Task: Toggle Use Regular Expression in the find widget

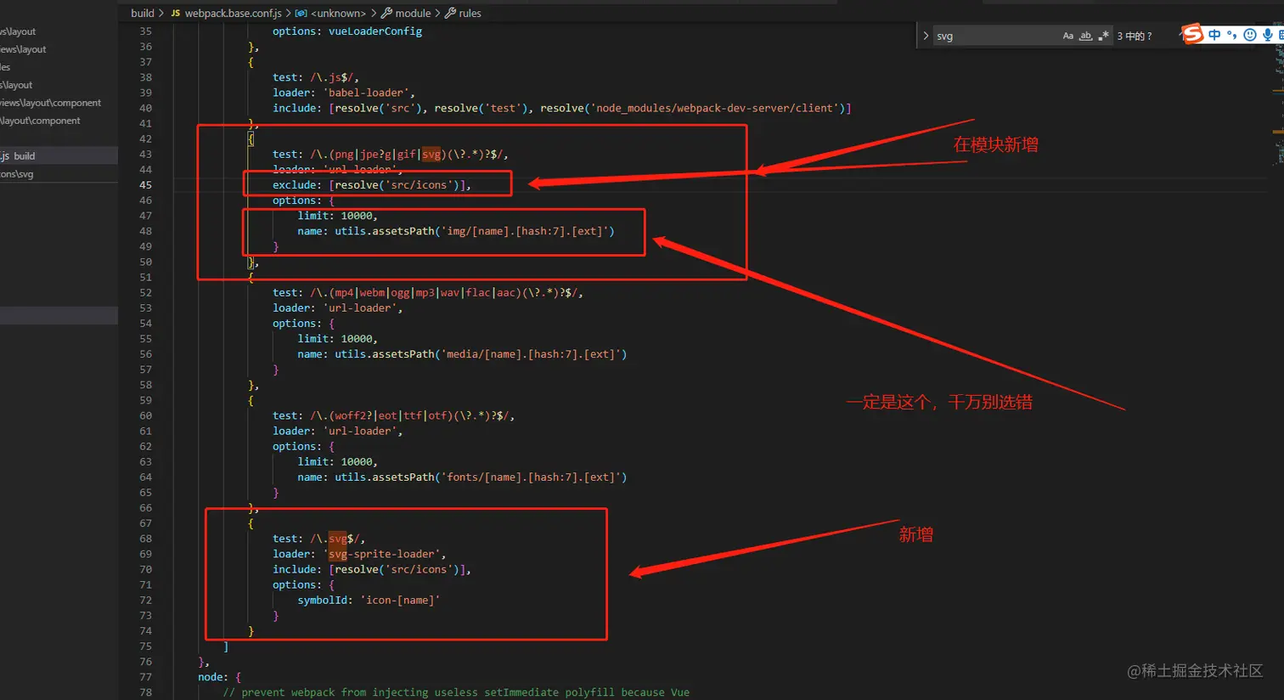Action: (x=1103, y=36)
